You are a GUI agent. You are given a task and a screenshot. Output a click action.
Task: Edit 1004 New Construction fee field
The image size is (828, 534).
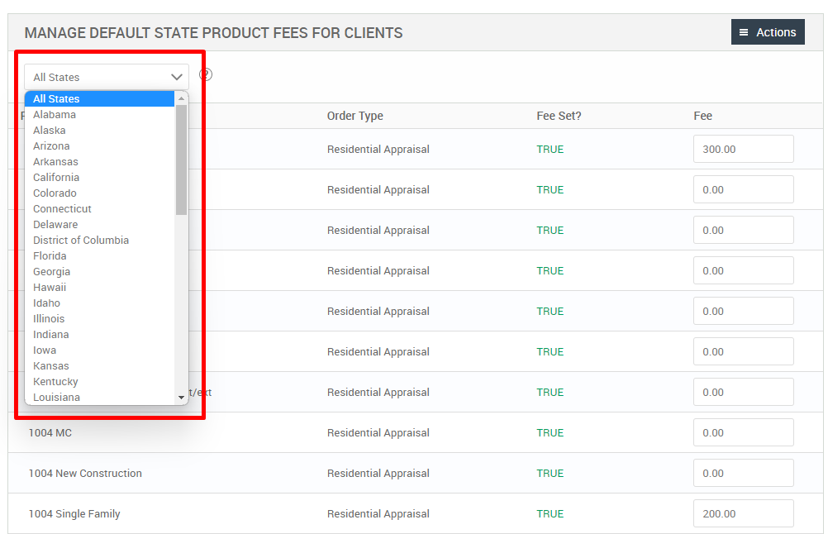pyautogui.click(x=743, y=474)
